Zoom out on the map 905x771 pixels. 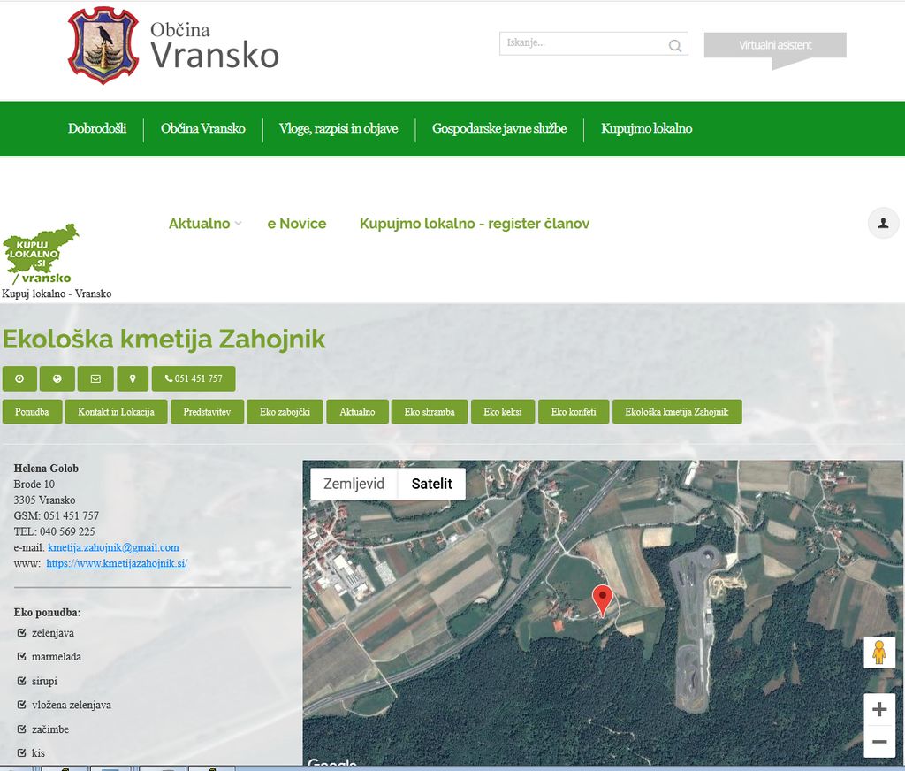(x=878, y=742)
